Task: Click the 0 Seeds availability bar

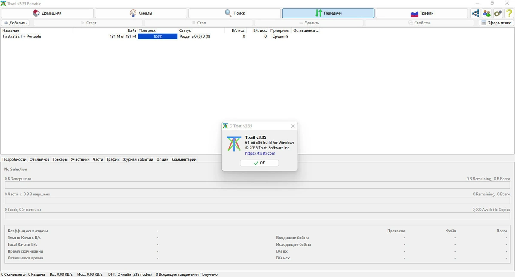Action: (257, 216)
